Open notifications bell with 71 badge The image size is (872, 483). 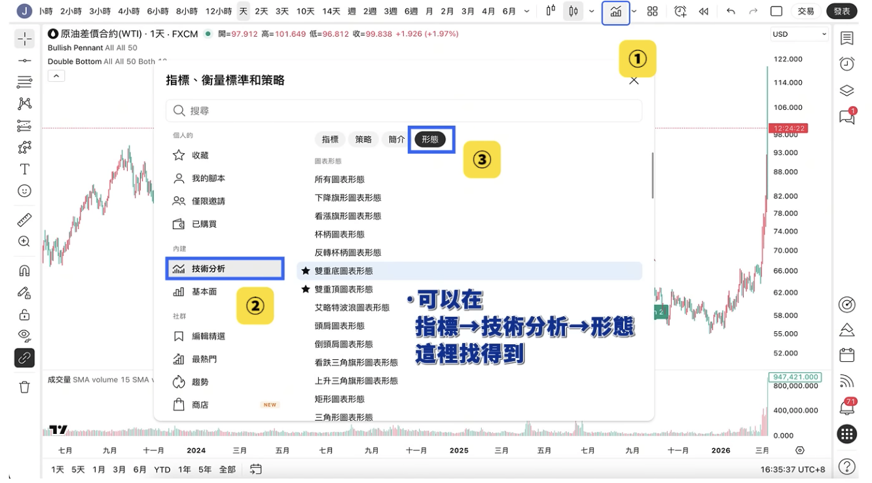tap(846, 406)
